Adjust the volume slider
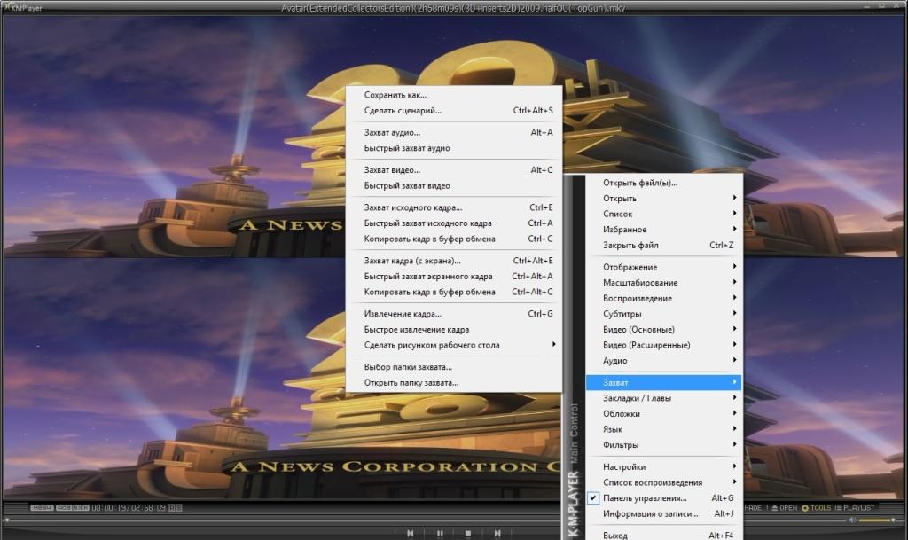Image resolution: width=908 pixels, height=540 pixels. coord(876,520)
